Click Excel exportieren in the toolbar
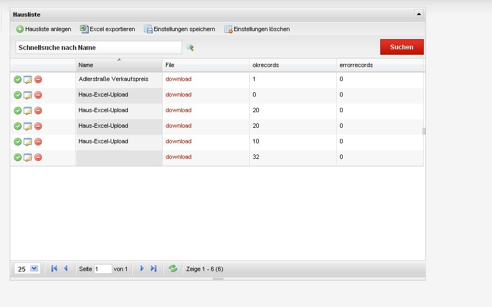The height and width of the screenshot is (307, 492). click(107, 29)
